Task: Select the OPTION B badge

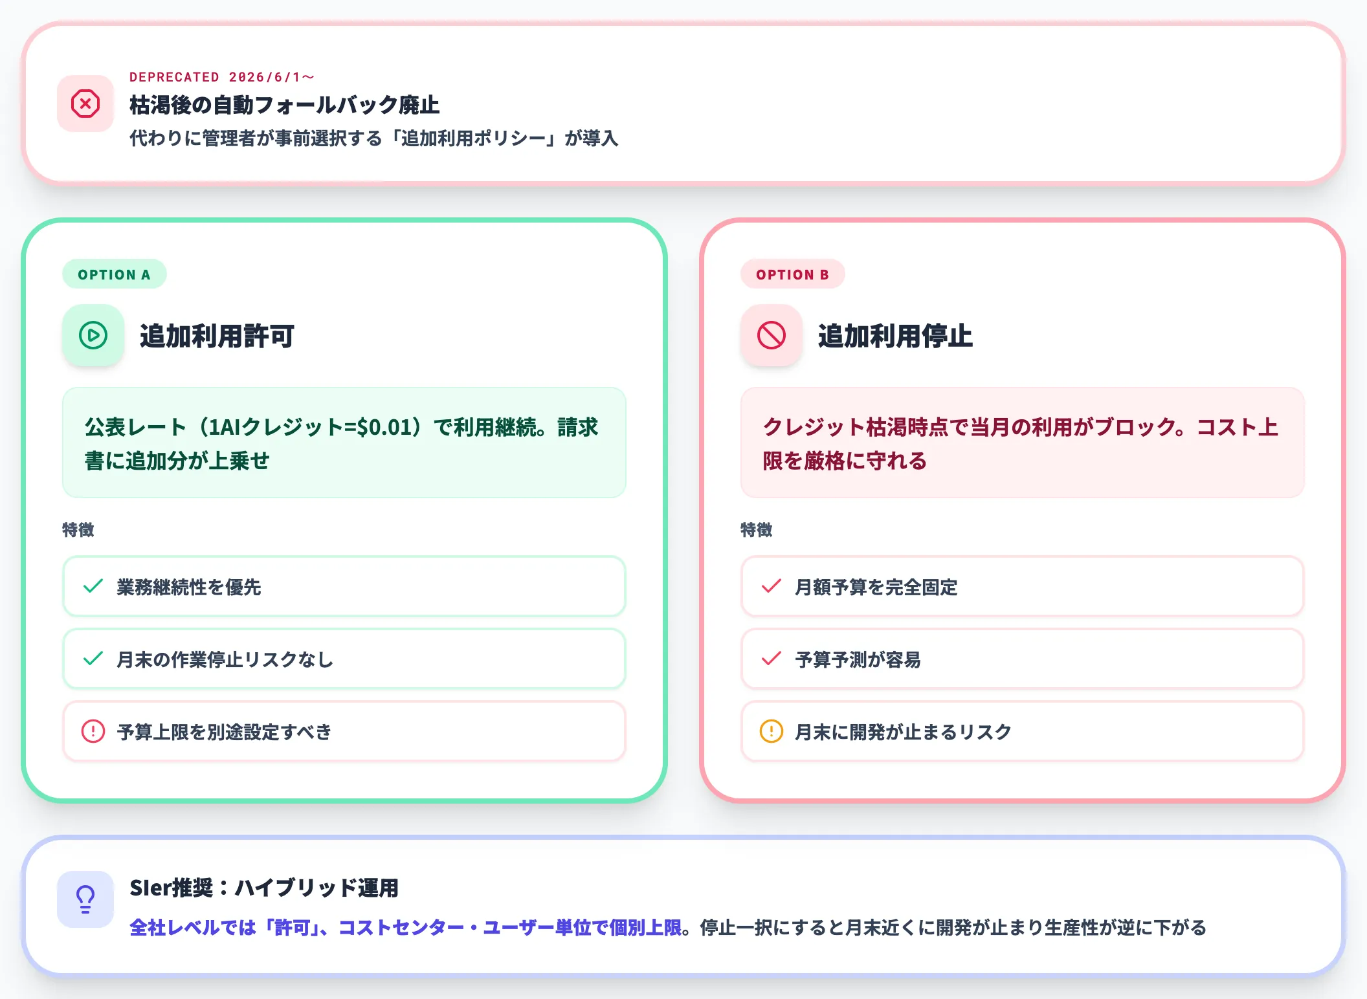Action: tap(792, 274)
